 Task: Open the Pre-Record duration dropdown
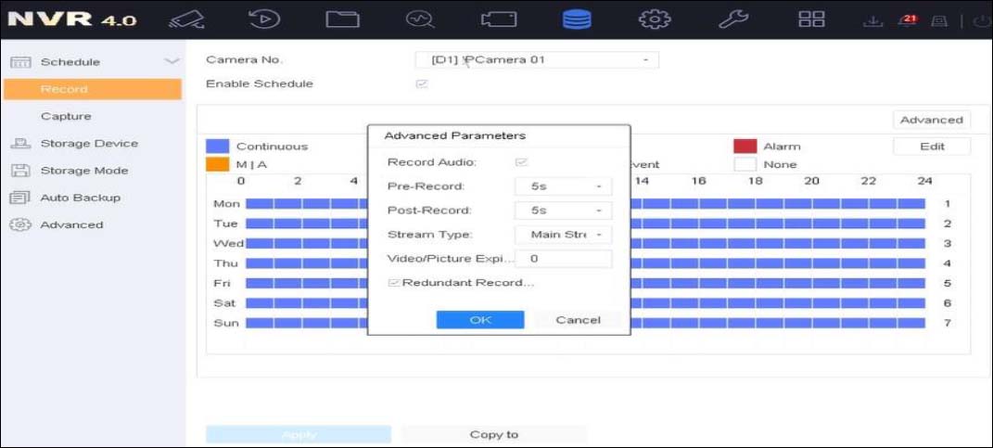pos(563,187)
